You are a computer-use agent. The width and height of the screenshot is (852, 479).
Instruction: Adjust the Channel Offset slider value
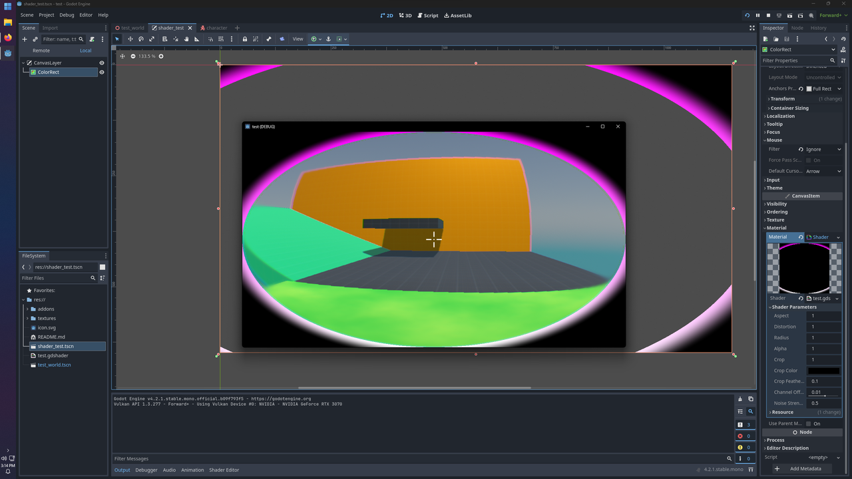tap(824, 393)
